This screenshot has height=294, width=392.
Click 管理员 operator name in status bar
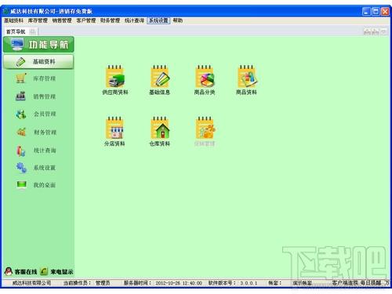click(103, 283)
